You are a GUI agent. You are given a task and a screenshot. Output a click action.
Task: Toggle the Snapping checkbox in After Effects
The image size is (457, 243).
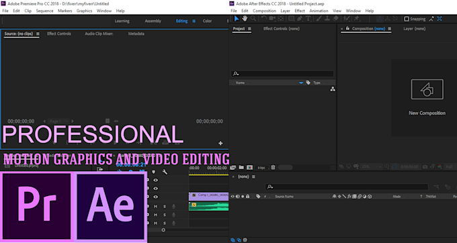(x=407, y=19)
